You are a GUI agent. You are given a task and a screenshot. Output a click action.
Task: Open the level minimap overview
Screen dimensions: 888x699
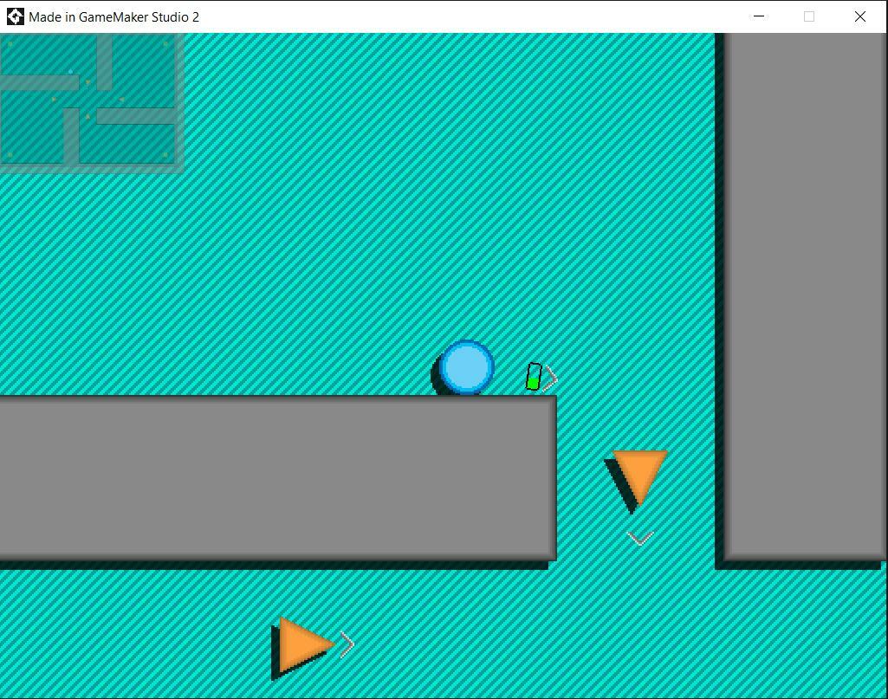point(90,101)
